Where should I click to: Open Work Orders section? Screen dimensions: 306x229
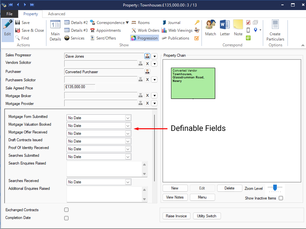tap(145, 30)
